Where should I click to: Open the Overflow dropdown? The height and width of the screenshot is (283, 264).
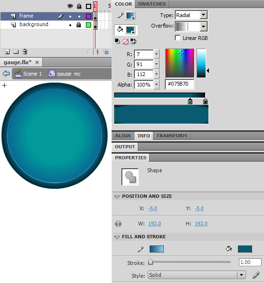point(203,27)
